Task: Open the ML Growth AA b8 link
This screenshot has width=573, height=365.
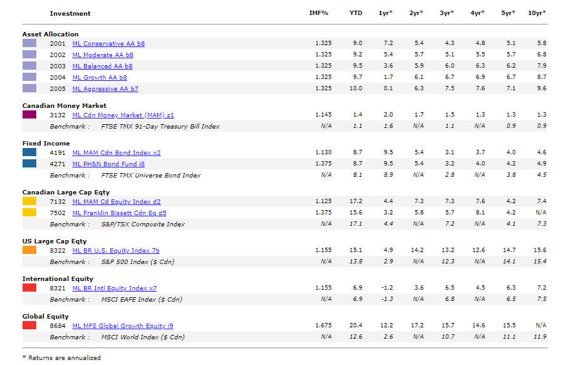Action: (100, 78)
